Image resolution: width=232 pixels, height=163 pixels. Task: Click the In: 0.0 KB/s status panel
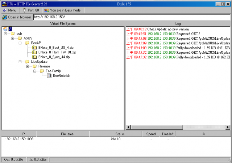[x=38, y=159]
